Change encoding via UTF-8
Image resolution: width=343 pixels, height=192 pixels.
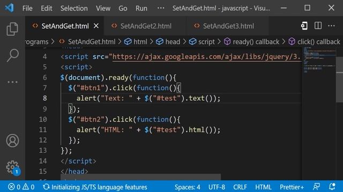[x=217, y=187]
